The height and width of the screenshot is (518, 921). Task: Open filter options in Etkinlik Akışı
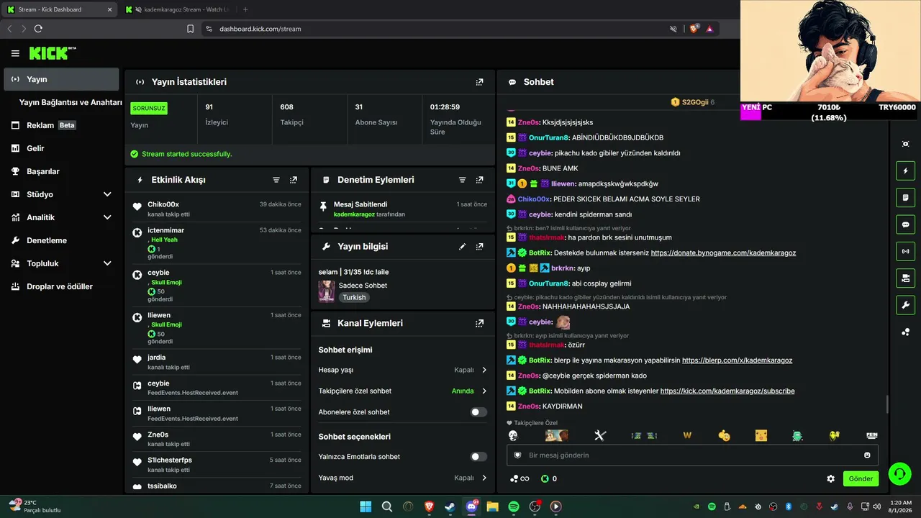point(276,180)
